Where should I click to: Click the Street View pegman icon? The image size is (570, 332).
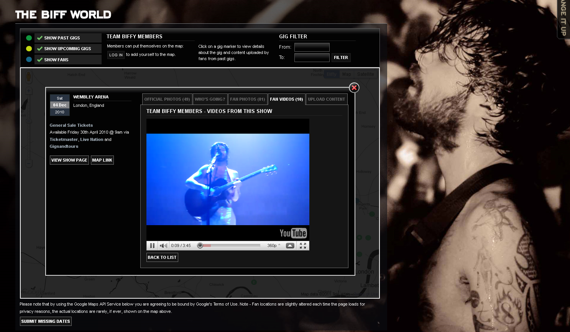29,77
